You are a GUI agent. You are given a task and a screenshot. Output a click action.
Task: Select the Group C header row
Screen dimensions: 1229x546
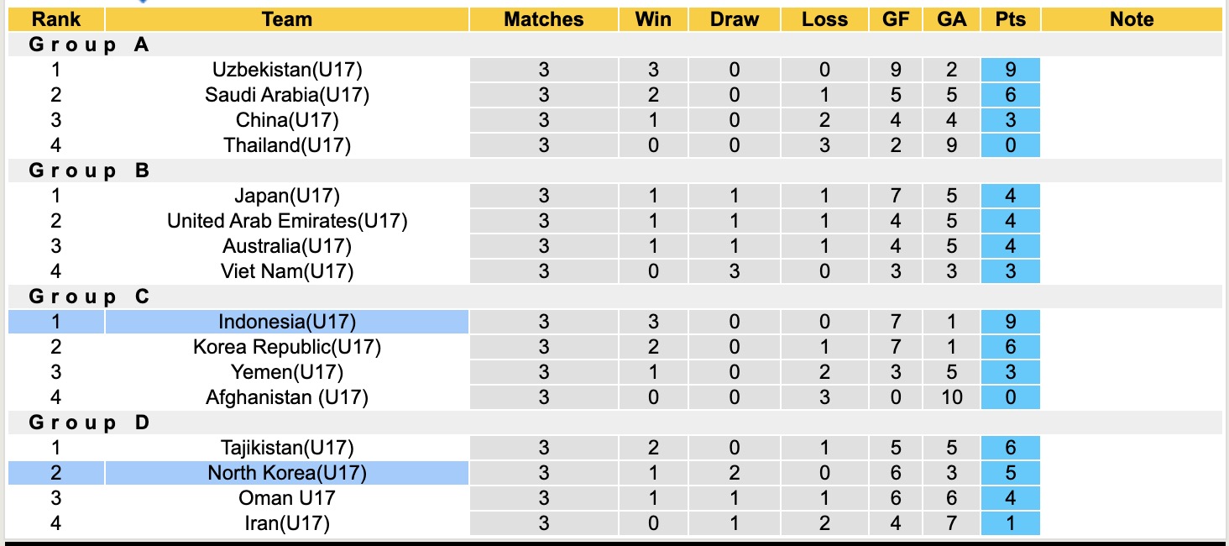tap(89, 297)
